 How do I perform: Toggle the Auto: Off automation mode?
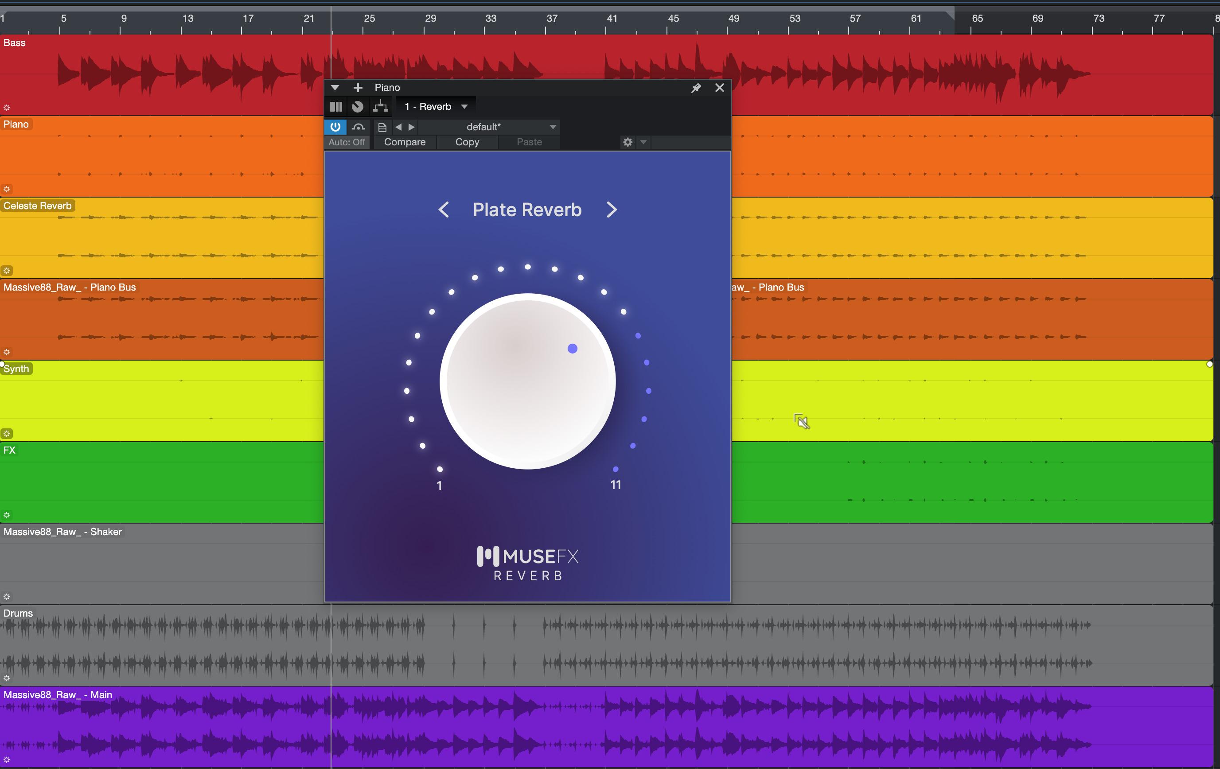tap(347, 142)
